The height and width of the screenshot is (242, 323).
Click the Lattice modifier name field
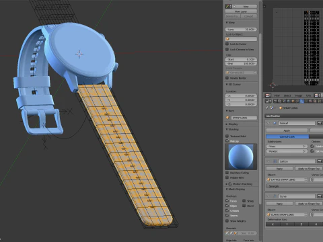(297, 161)
